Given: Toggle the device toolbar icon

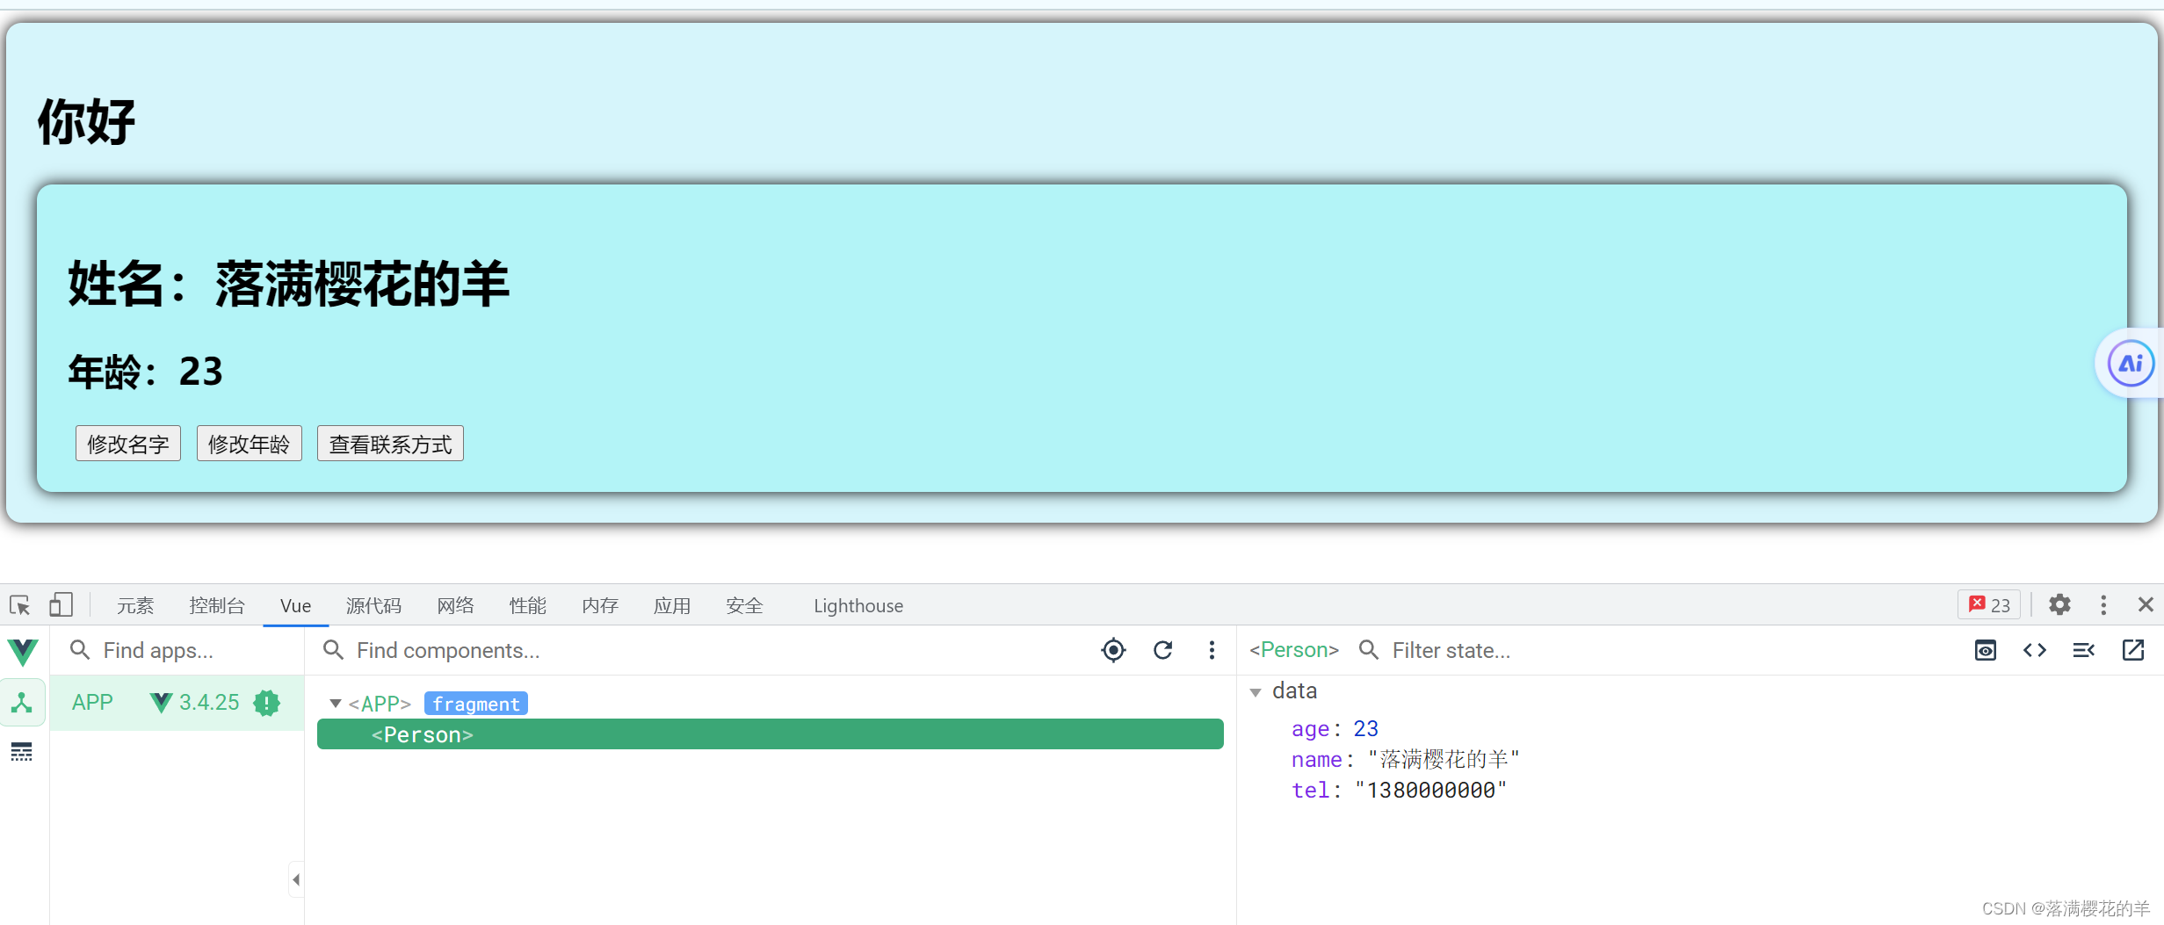Looking at the screenshot, I should [x=61, y=605].
